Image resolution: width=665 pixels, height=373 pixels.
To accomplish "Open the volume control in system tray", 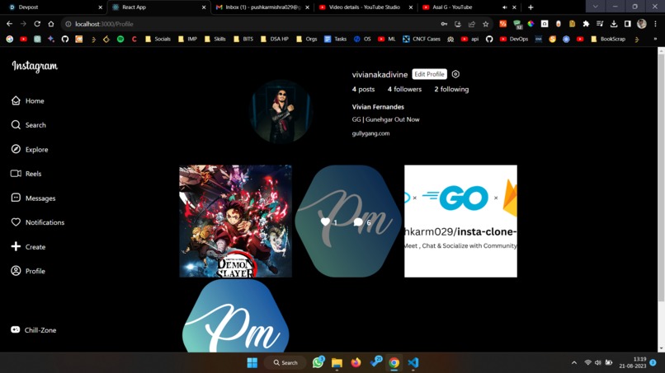I will [598, 363].
